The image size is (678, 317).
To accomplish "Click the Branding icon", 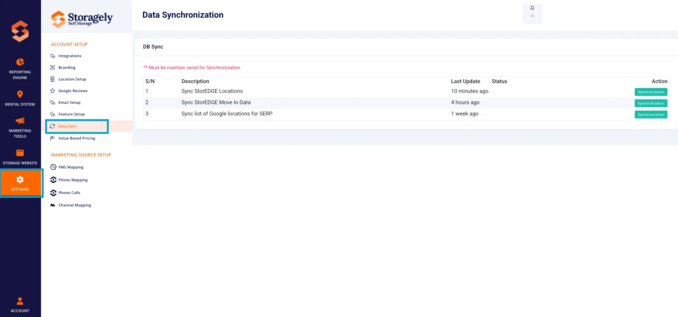I will 53,68.
